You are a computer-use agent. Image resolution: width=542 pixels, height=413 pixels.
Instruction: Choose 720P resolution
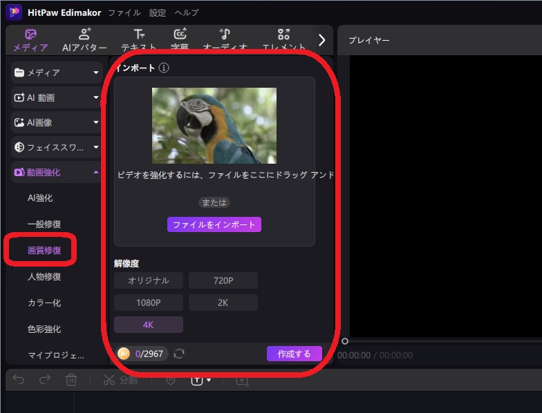pyautogui.click(x=223, y=280)
